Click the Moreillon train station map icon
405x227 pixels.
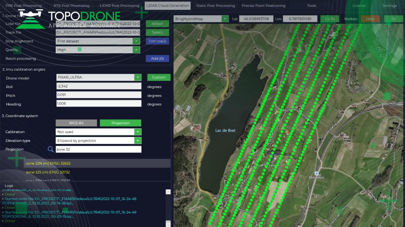pyautogui.click(x=316, y=173)
